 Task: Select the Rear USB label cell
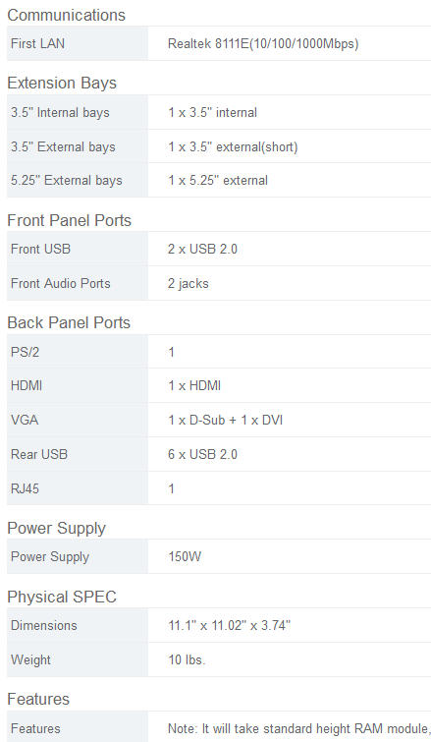[x=78, y=454]
